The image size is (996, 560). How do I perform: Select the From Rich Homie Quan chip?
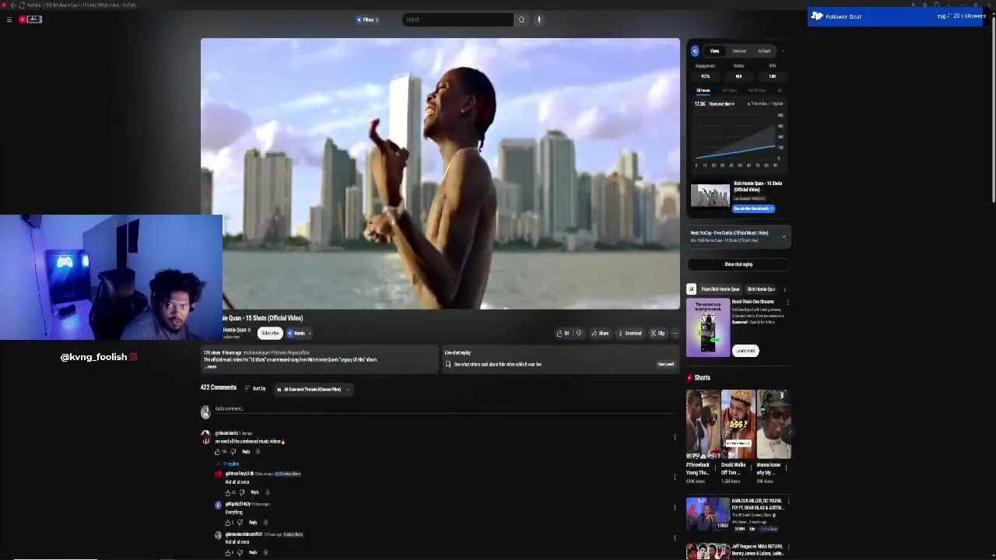(720, 289)
